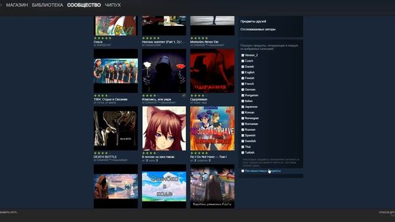This screenshot has height=222, width=395.
Task: Click the subscribed checkmark icon on Изменись, или умри
Action: tap(184, 96)
